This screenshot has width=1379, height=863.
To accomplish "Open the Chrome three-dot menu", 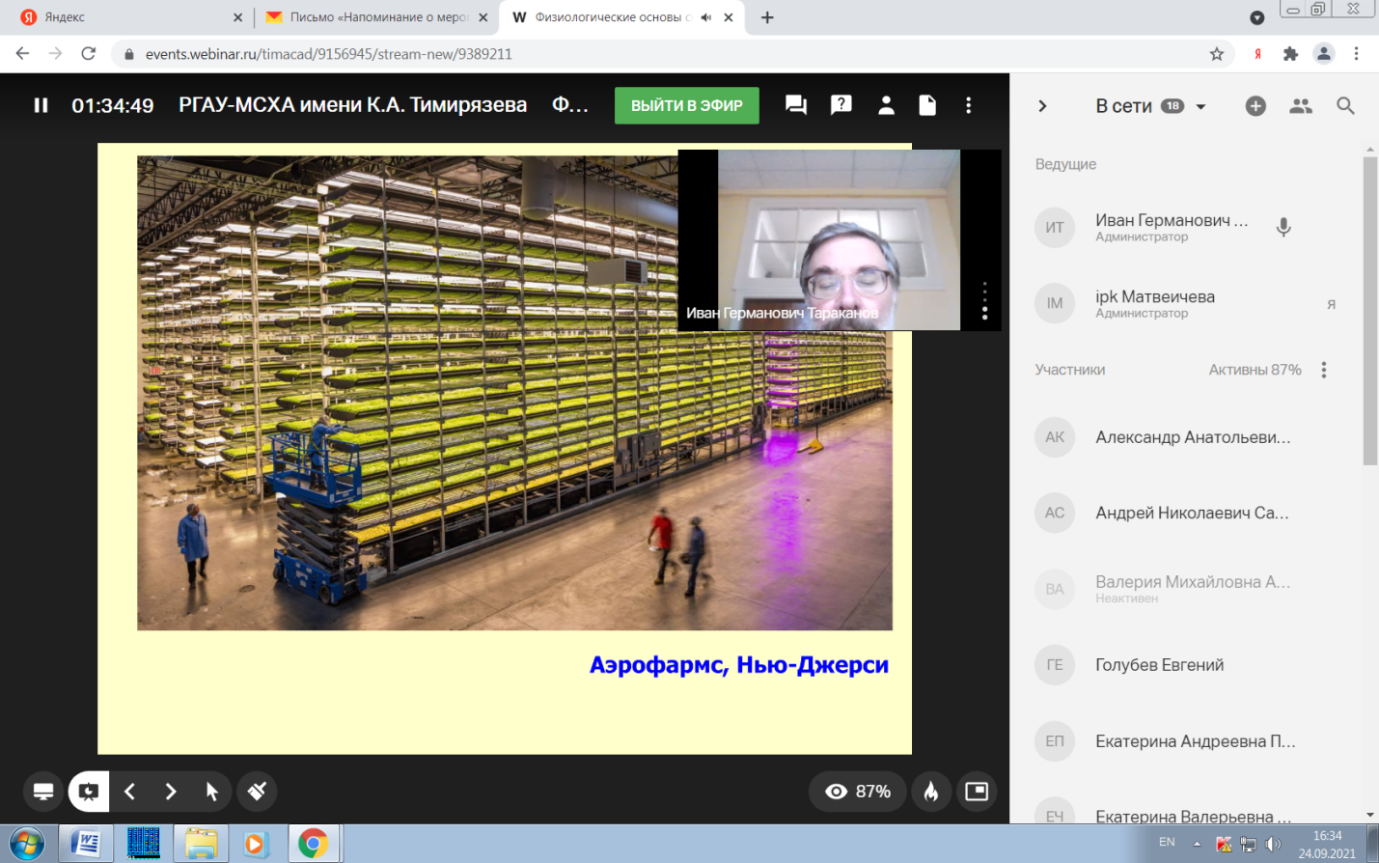I will point(1357,54).
